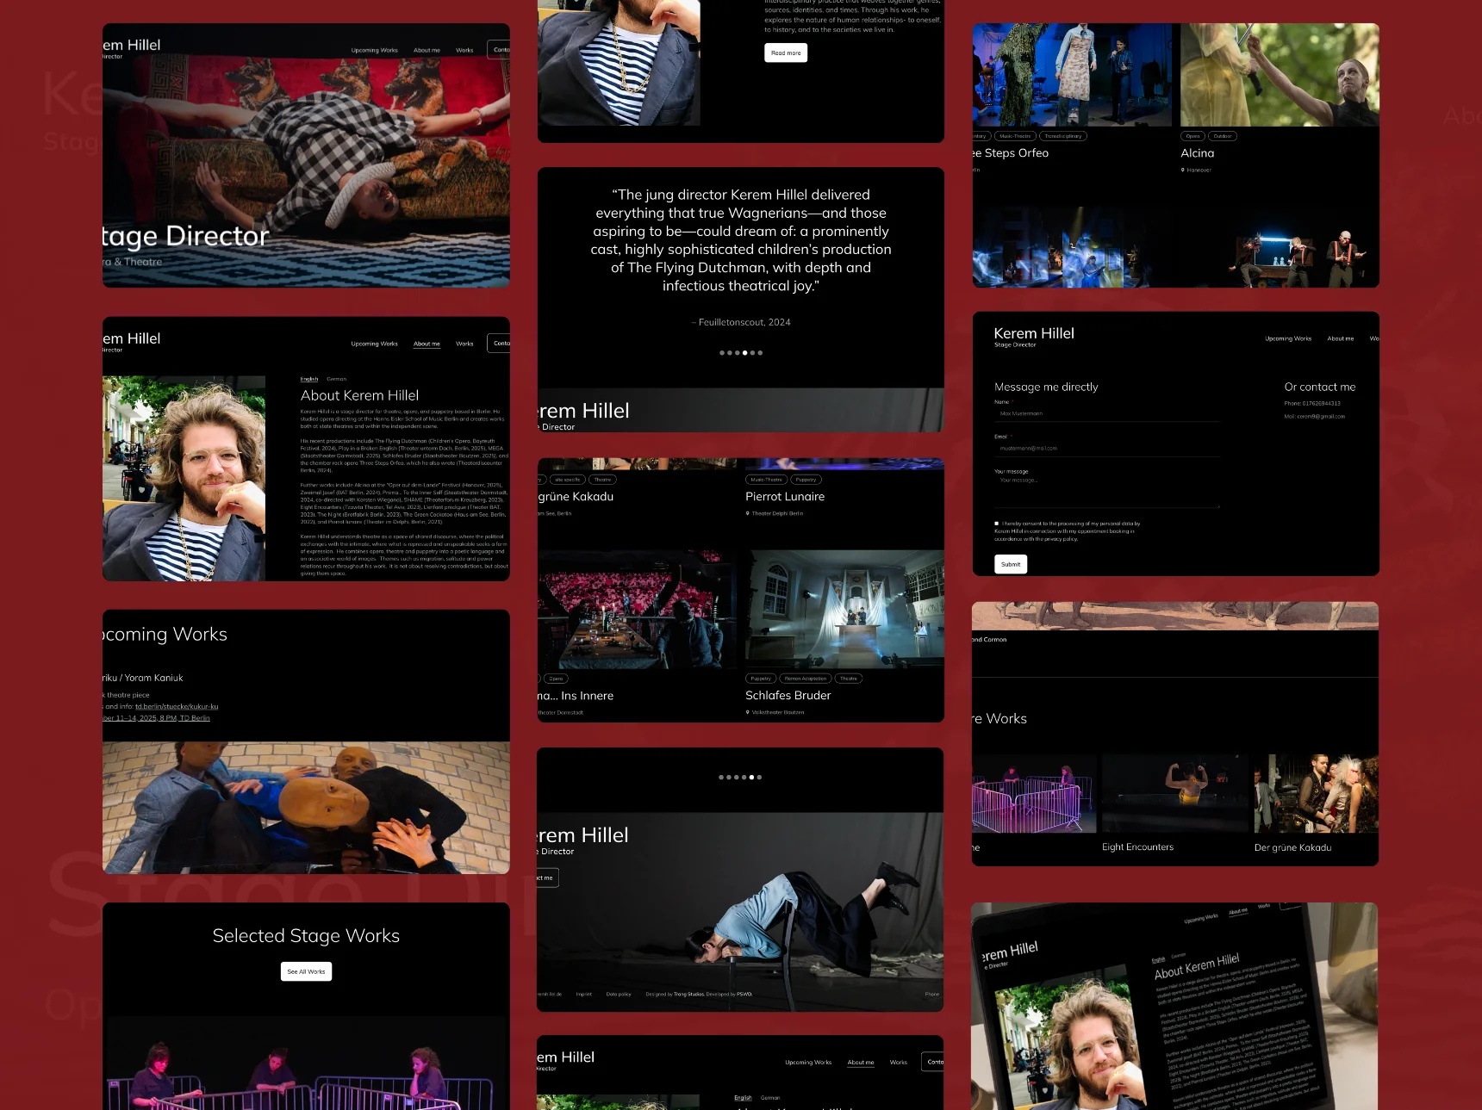Switch About text to German
The width and height of the screenshot is (1482, 1110).
pyautogui.click(x=336, y=379)
